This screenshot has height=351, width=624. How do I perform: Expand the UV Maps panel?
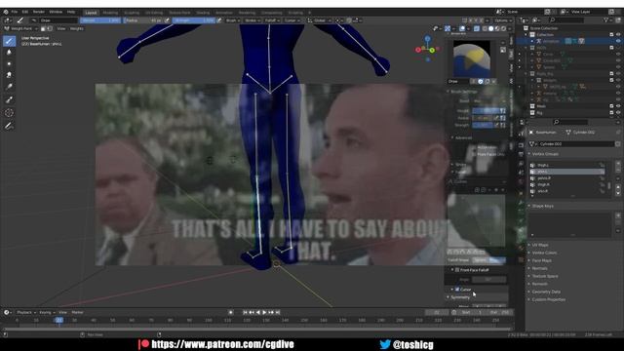point(540,245)
